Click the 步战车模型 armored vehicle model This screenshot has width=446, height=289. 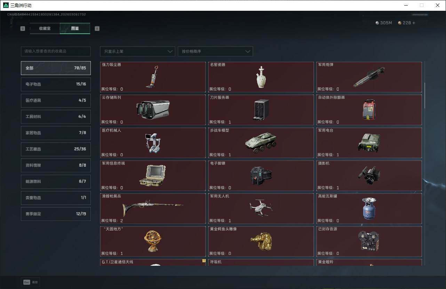pyautogui.click(x=261, y=142)
